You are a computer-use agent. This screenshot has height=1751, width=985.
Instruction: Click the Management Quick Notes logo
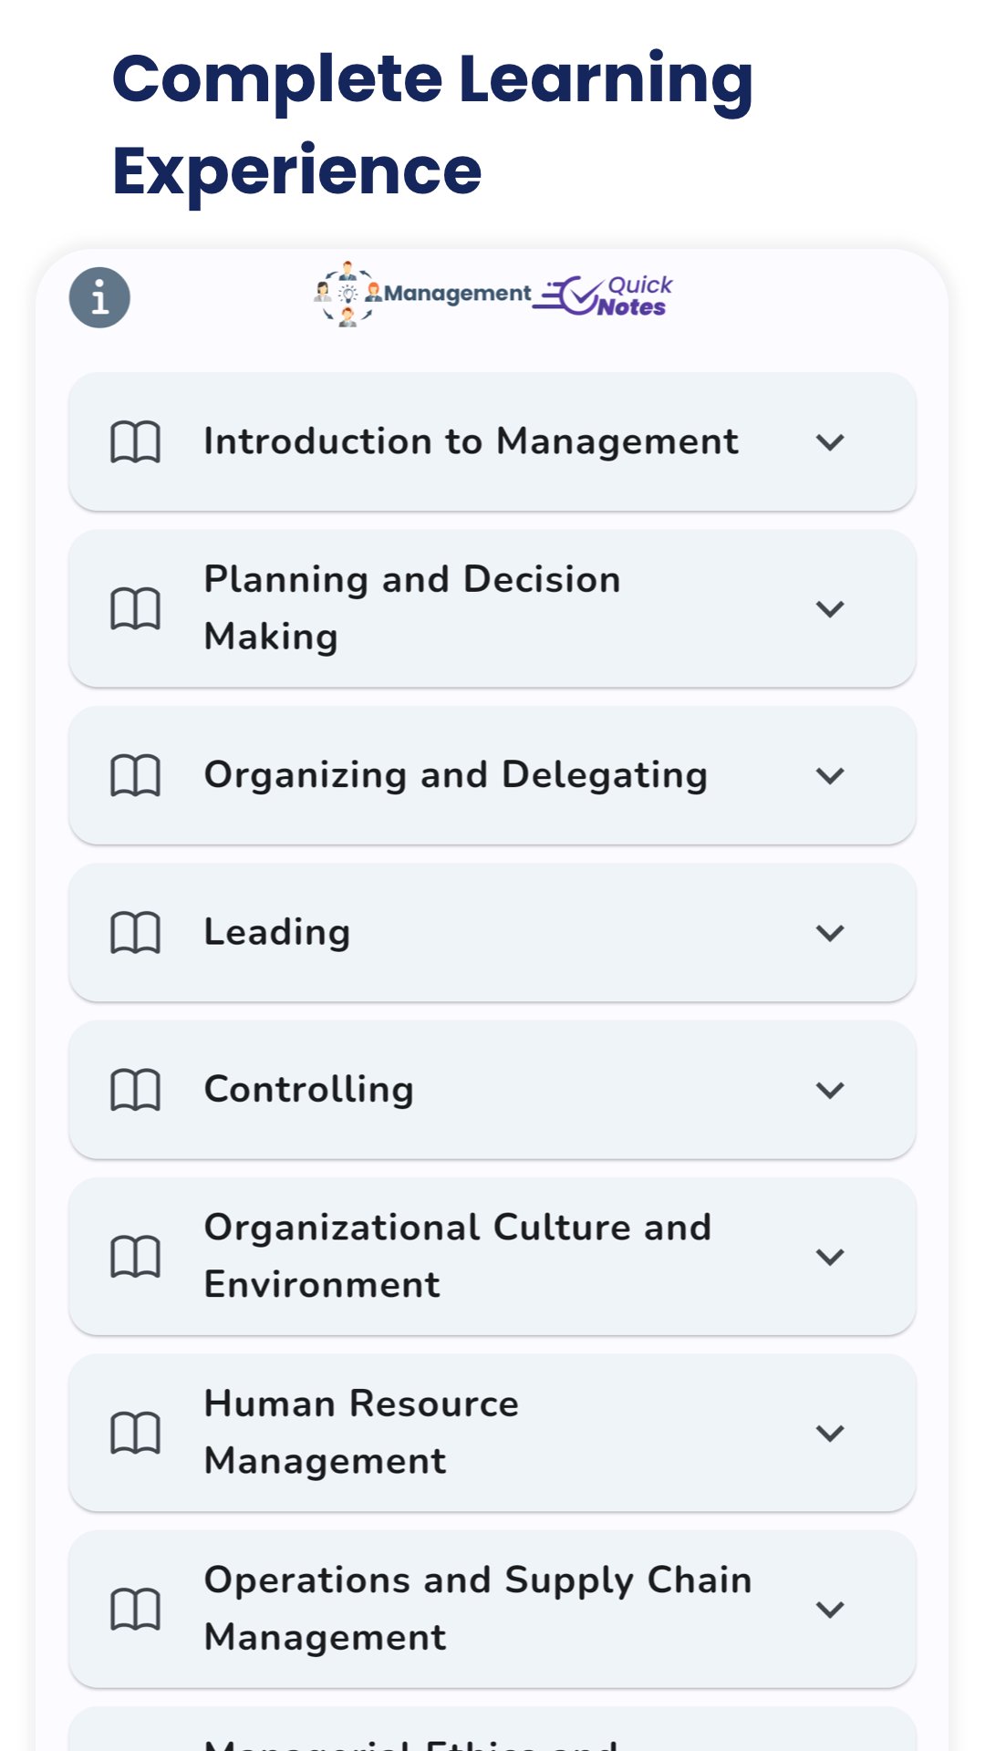[x=493, y=295]
